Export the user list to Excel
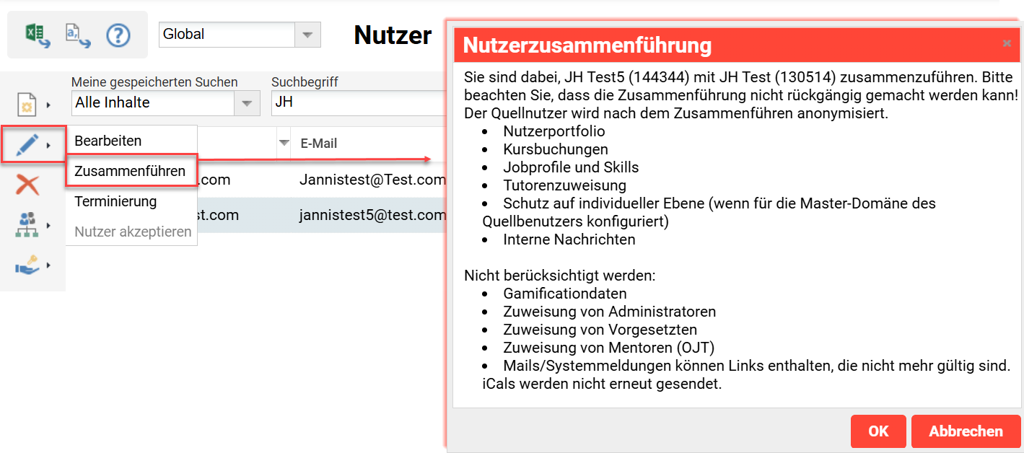The image size is (1024, 453). point(38,35)
